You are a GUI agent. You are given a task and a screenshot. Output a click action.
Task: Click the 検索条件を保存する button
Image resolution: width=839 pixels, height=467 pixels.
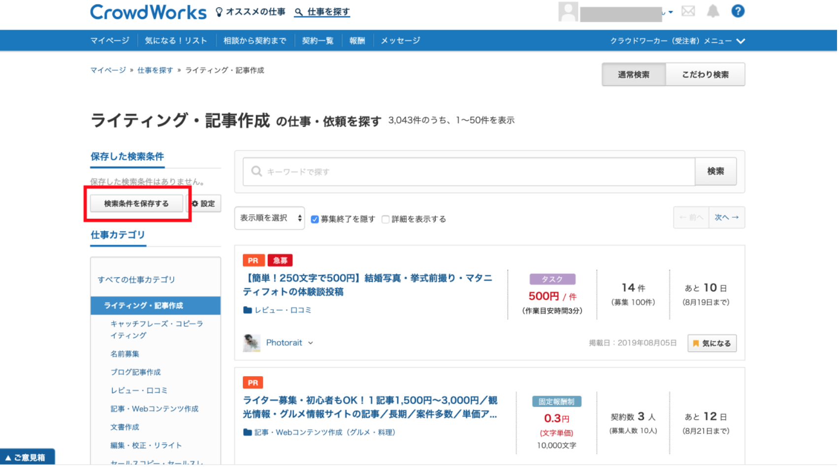coord(136,204)
